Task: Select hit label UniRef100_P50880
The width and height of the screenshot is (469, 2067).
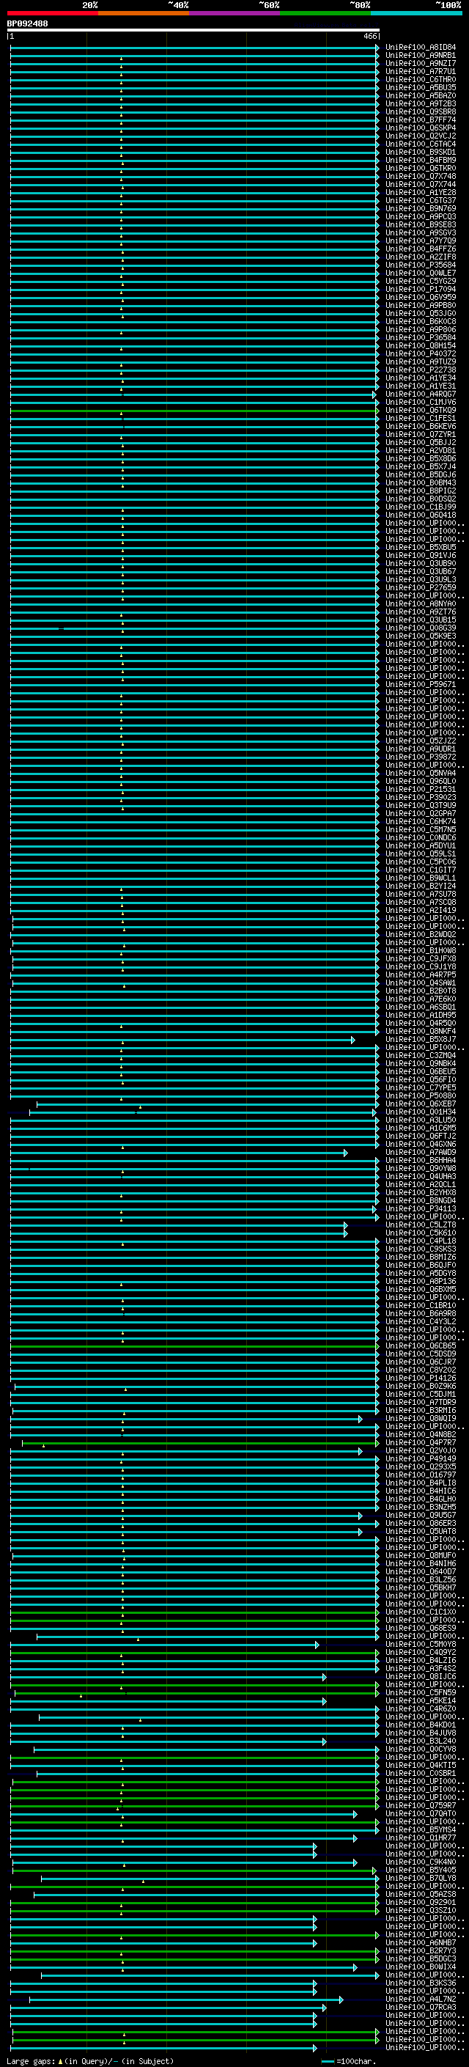Action: (x=421, y=1096)
